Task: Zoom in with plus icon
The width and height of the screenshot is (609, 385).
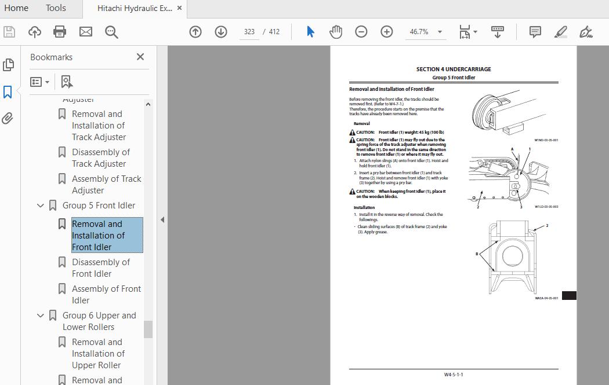Action: click(387, 32)
